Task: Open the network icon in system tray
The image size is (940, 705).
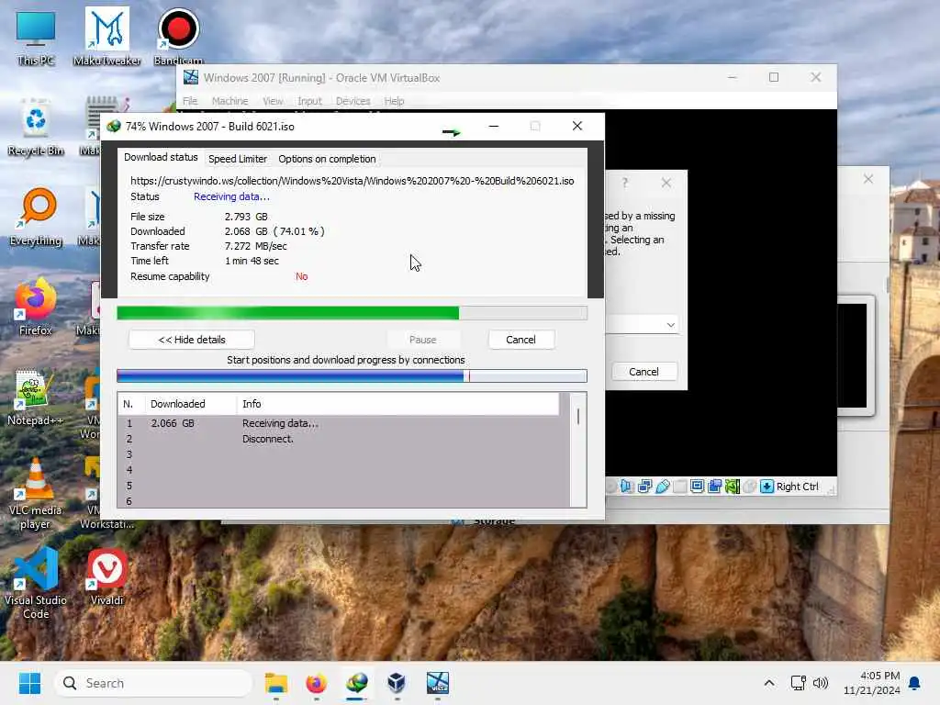Action: (x=798, y=683)
